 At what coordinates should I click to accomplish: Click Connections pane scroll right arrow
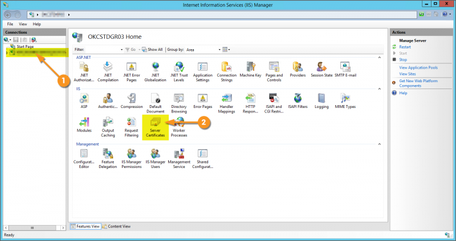pyautogui.click(x=63, y=228)
